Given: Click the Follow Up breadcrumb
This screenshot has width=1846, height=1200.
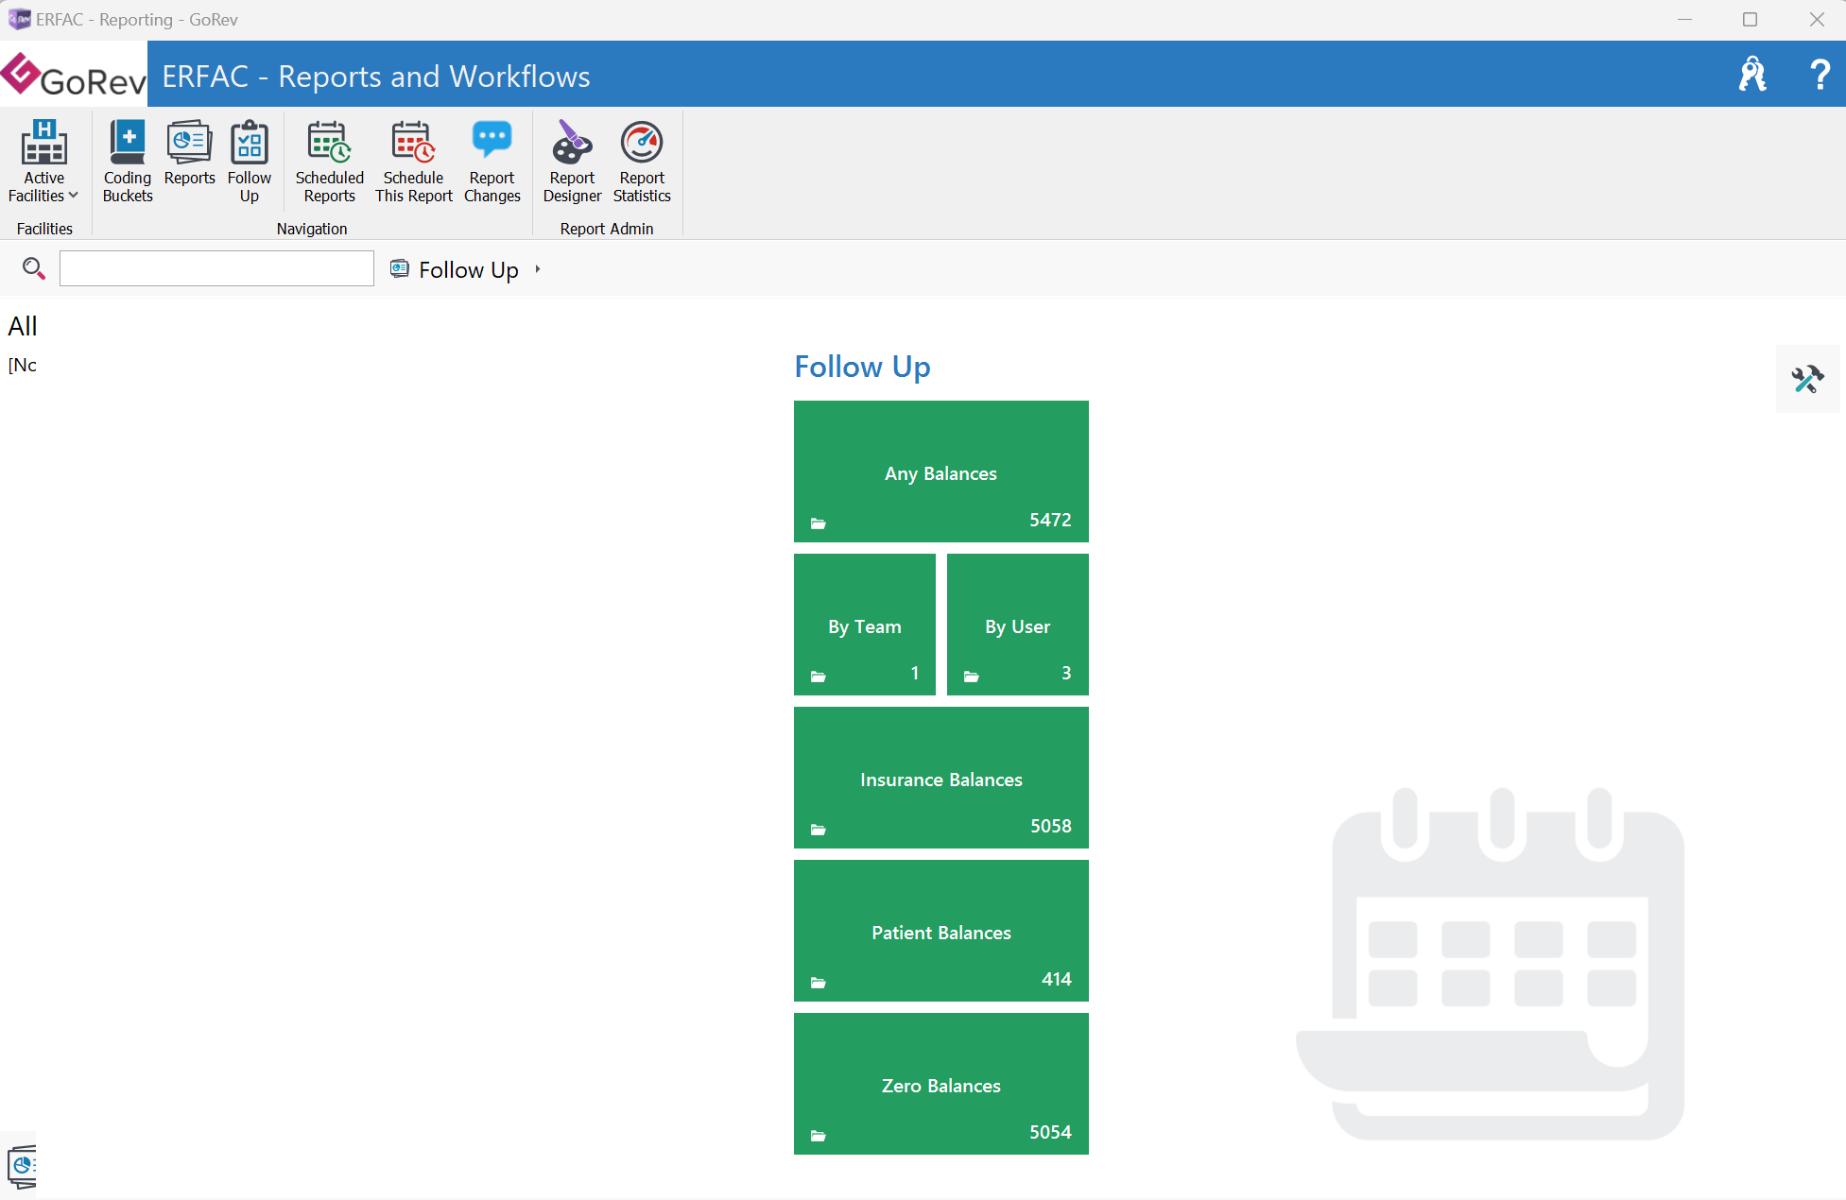Looking at the screenshot, I should [468, 270].
